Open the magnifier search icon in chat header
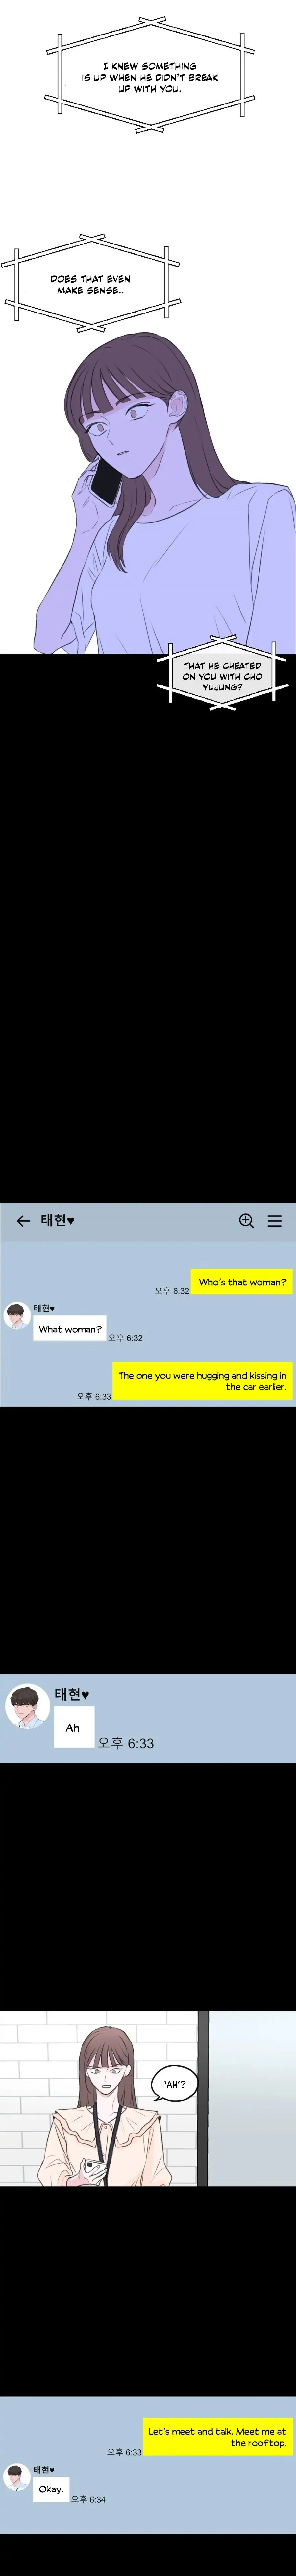 coord(246,1220)
